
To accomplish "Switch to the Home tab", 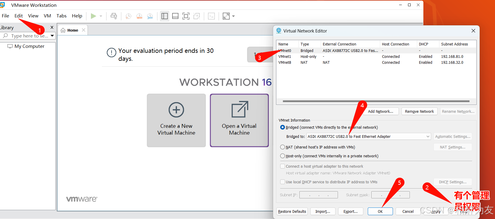I will point(72,30).
